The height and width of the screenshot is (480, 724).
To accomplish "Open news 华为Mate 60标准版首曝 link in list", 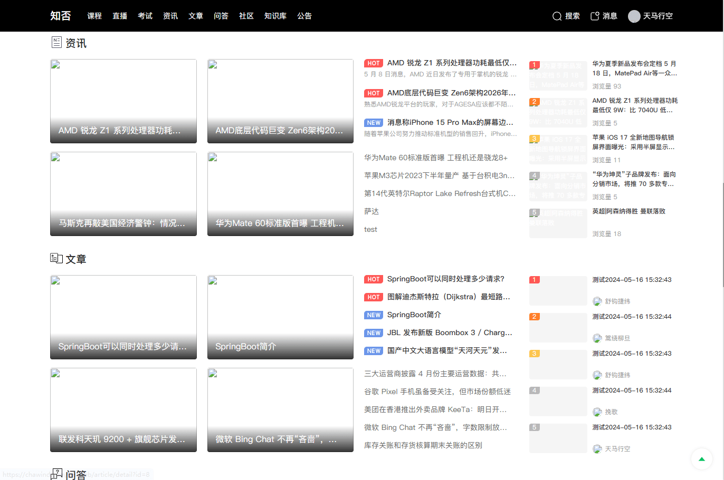I will (435, 158).
